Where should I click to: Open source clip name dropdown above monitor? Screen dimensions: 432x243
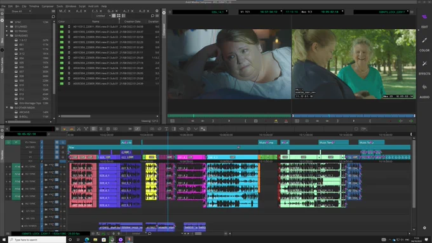(x=200, y=12)
